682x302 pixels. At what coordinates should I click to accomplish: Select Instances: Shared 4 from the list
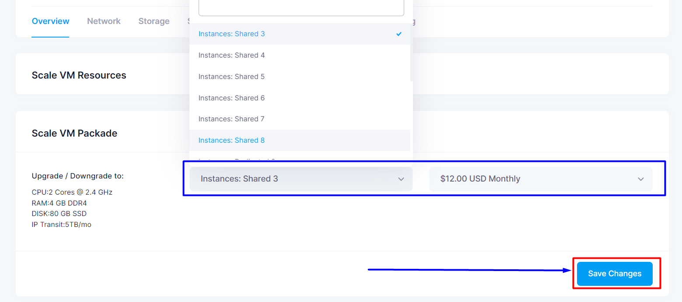tap(300, 55)
